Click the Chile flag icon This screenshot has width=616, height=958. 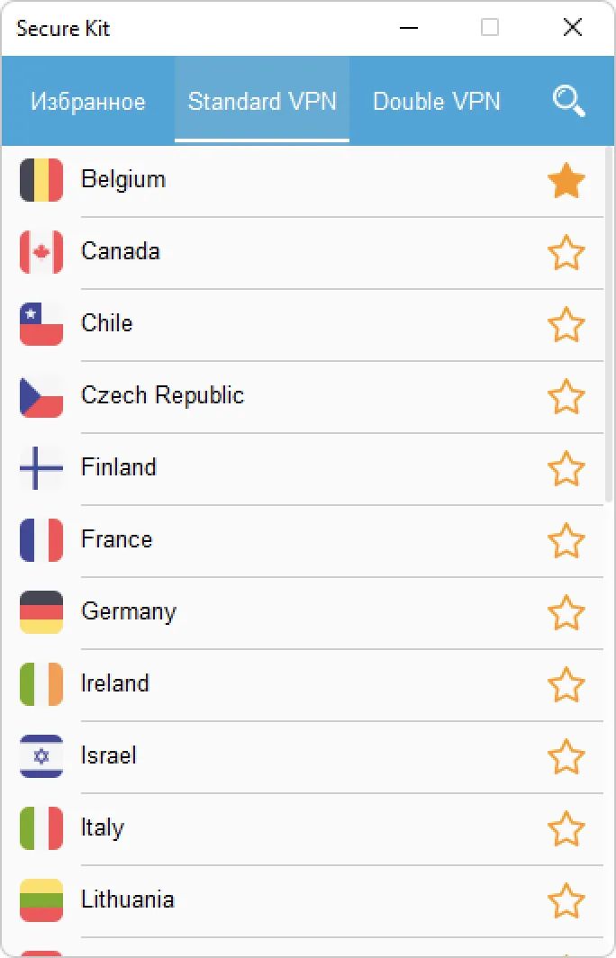41,324
